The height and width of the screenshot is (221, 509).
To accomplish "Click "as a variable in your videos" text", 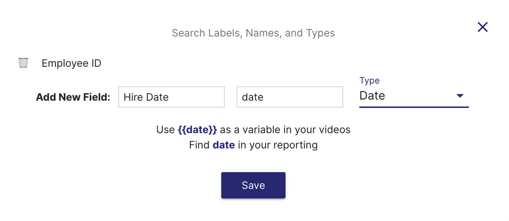I will (285, 130).
